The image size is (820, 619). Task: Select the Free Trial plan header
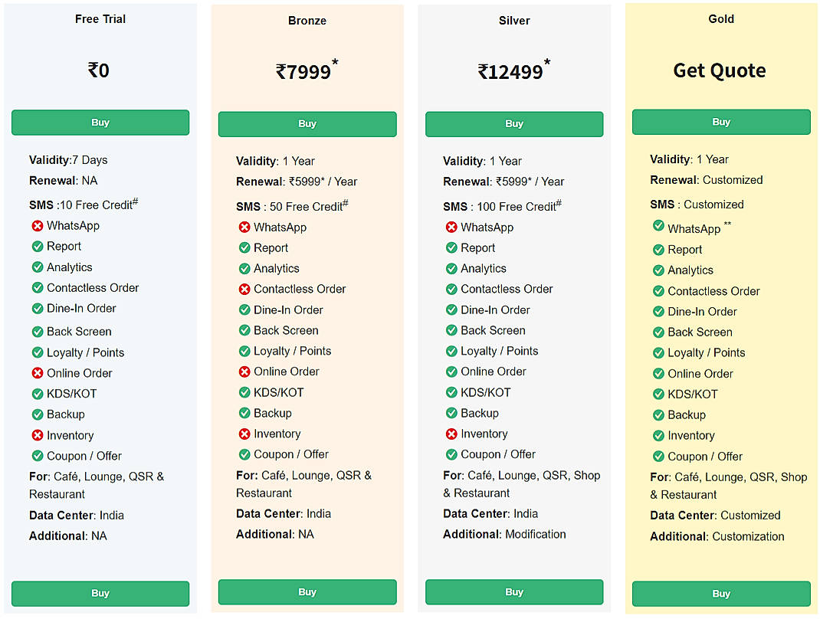tap(100, 18)
